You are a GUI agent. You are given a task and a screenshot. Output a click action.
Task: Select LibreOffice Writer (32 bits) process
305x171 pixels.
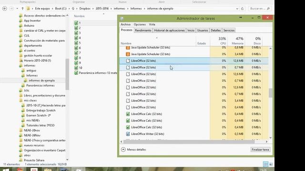pos(194,134)
